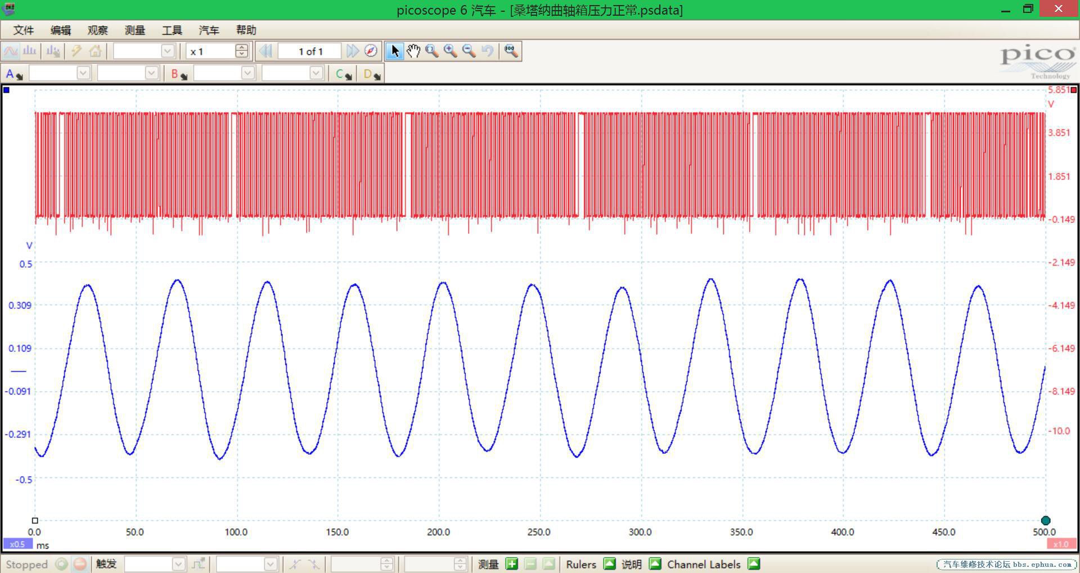Switch to spectrum mode icon

coord(30,51)
